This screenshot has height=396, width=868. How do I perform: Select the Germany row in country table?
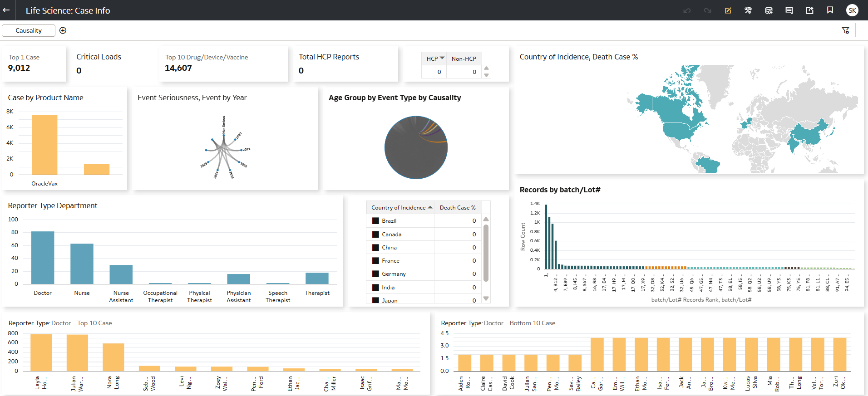424,274
